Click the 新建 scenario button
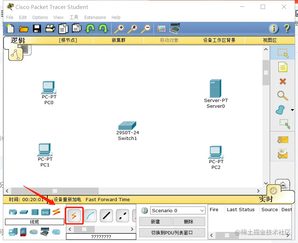Image resolution: width=298 pixels, height=243 pixels. point(155,222)
